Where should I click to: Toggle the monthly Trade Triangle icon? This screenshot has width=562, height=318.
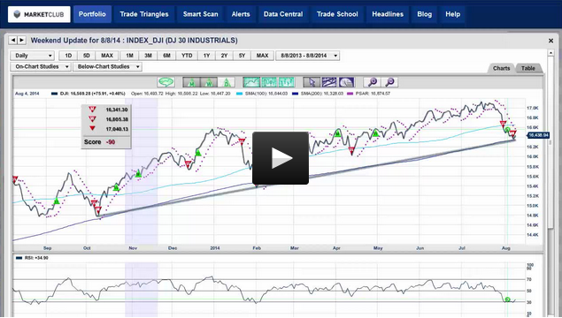[192, 82]
